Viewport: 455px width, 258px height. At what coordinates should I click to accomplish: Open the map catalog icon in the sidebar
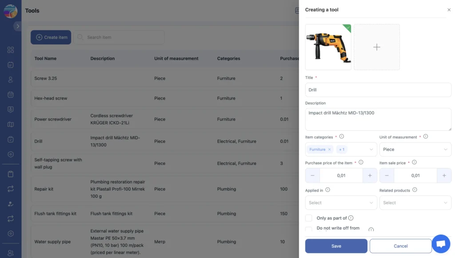coord(11,124)
